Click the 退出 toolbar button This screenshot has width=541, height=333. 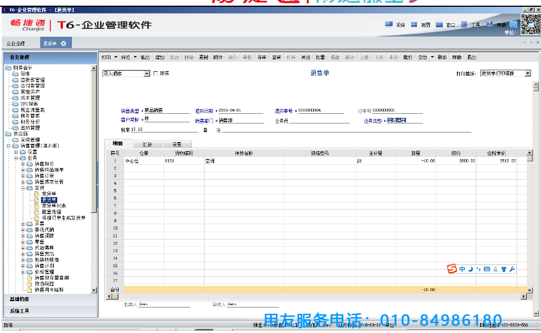pyautogui.click(x=472, y=57)
